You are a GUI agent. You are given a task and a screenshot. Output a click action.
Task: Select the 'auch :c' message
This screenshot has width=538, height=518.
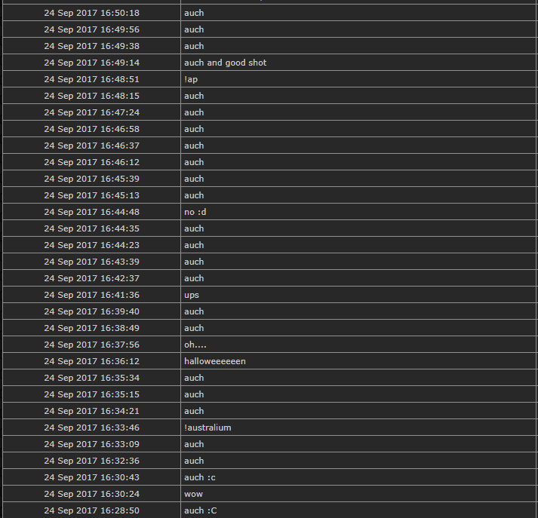click(200, 477)
